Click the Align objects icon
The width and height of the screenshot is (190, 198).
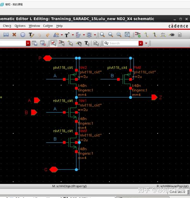point(78,35)
